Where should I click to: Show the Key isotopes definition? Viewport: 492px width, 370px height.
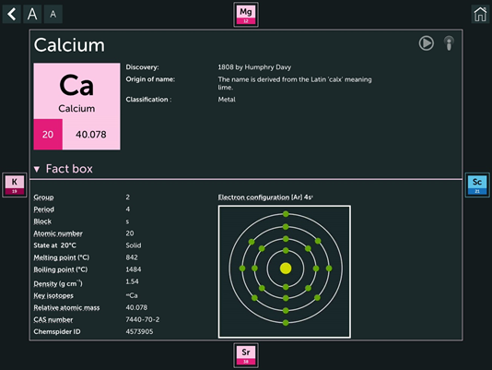coord(53,295)
